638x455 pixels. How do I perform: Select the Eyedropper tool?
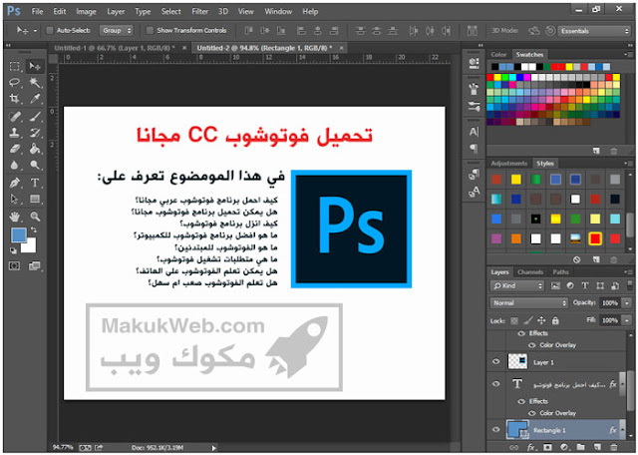click(35, 98)
